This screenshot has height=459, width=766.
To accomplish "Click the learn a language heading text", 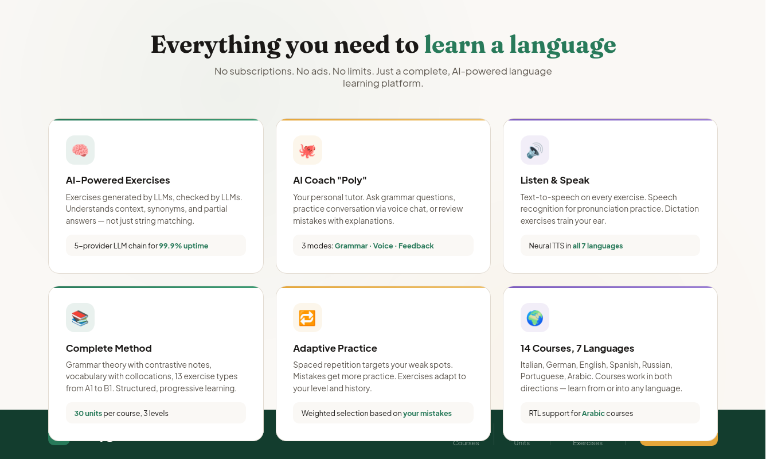I will [x=519, y=44].
